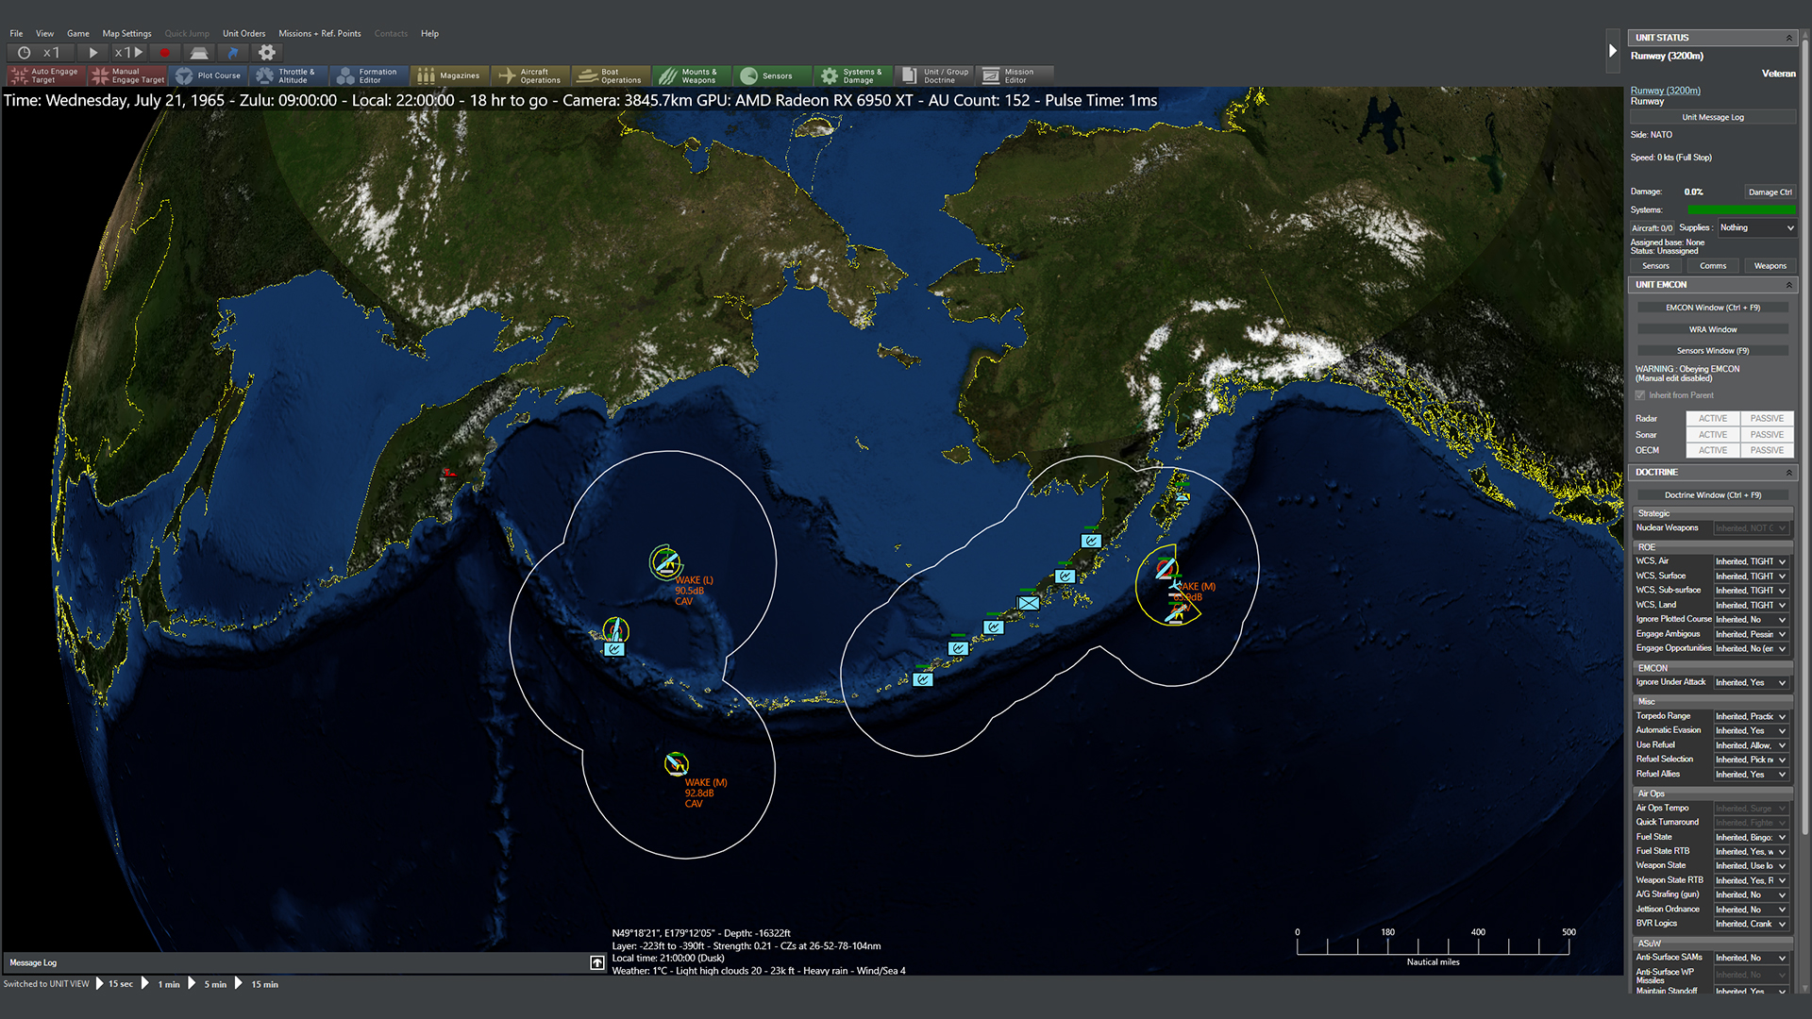Viewport: 1812px width, 1019px height.
Task: Open Mounts & Weapons window
Action: [x=691, y=75]
